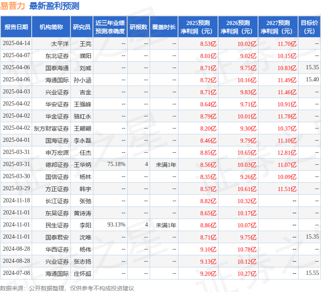This screenshot has width=321, height=292.
Task: Click researcher 庄怀超
Action: click(83, 274)
